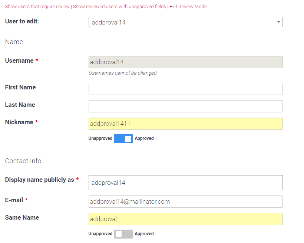Viewport: 304px width, 243px height.
Task: Toggle the Same Name approval switch
Action: click(123, 234)
